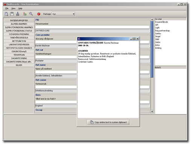The height and width of the screenshot is (146, 192).
Task: Click the ANAMNES heading in popup
Action: (x=83, y=51)
